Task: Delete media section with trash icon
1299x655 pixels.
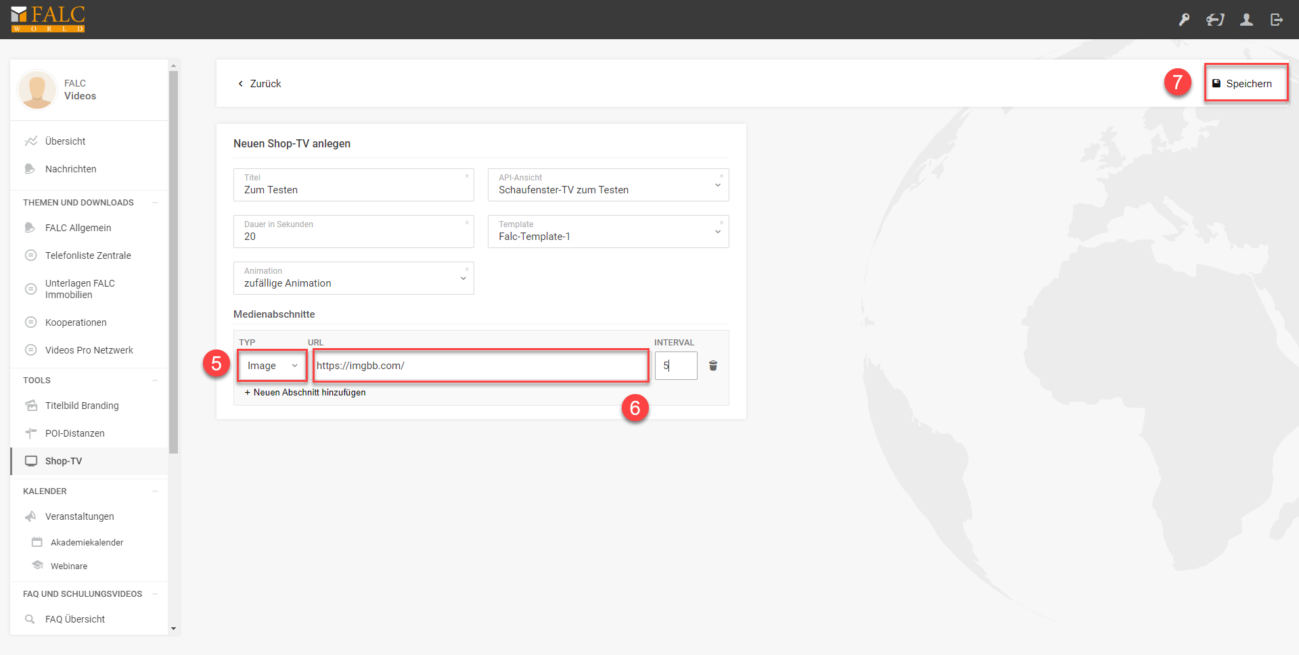Action: tap(713, 366)
